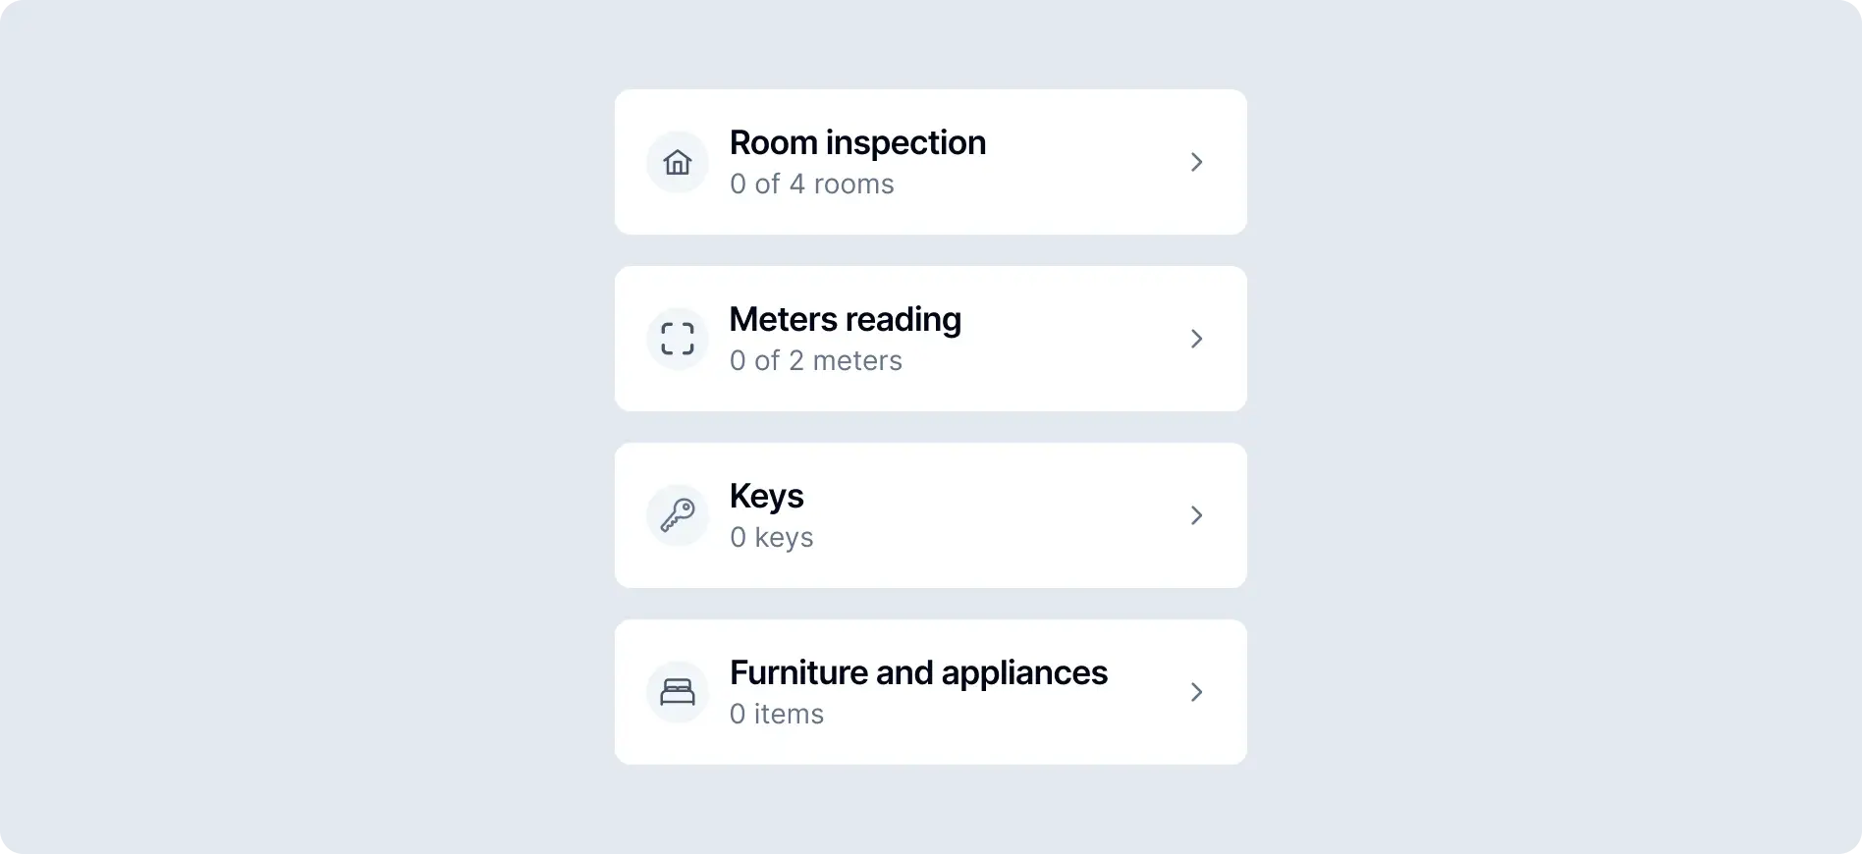Open Furniture and appliances via right chevron
Screen dimensions: 1862x854
(1196, 692)
